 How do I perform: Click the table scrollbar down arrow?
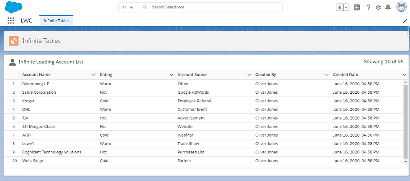[x=405, y=162]
